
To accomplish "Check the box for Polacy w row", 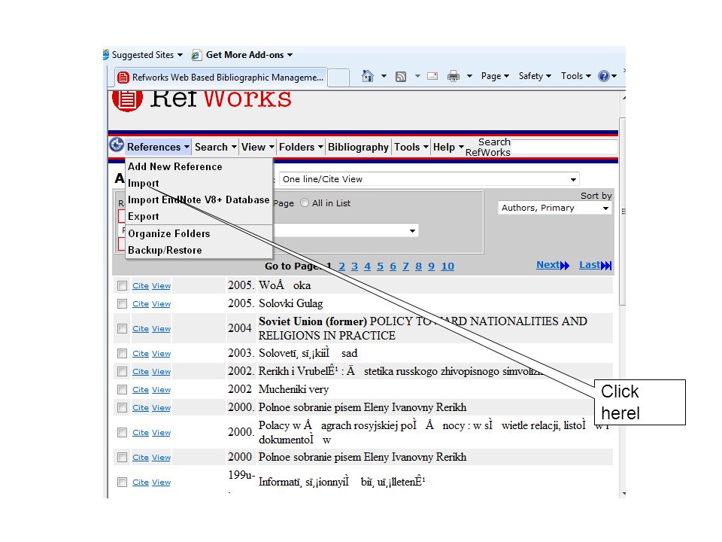I will [122, 432].
